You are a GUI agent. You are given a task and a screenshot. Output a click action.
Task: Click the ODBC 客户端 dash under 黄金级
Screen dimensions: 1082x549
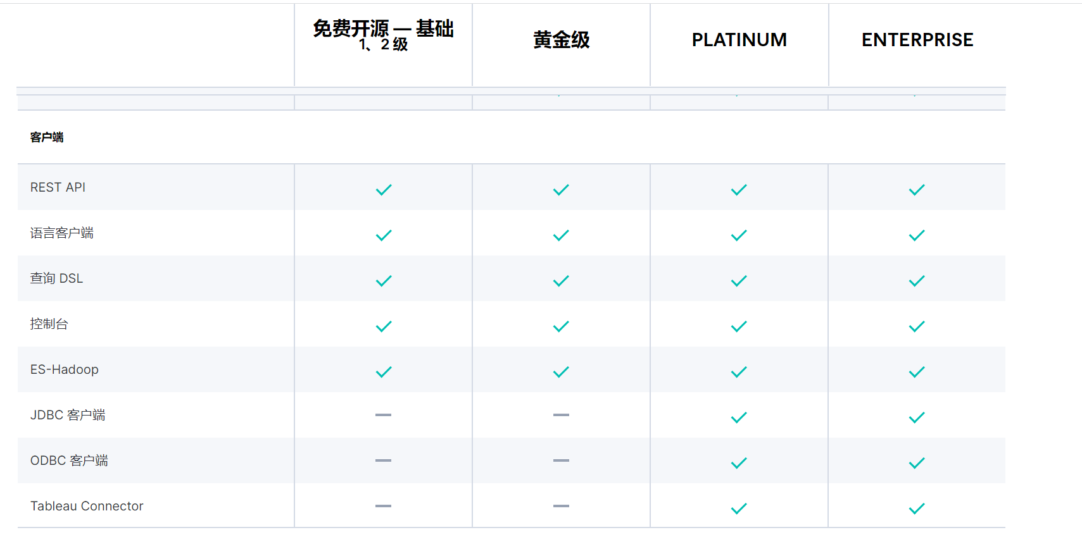point(561,460)
